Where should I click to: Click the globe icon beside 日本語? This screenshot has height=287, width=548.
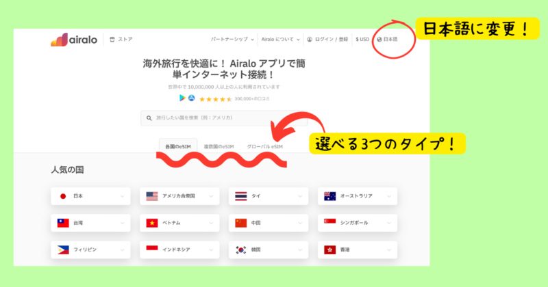[379, 40]
